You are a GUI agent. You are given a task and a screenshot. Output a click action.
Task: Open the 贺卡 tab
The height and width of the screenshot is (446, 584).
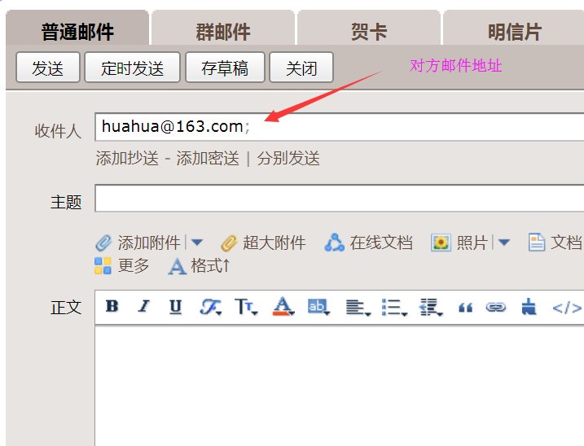[x=369, y=28]
